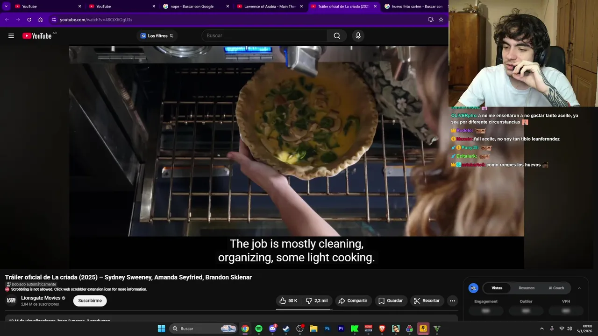
Task: Launch Photoshop from the taskbar
Action: coord(327,329)
